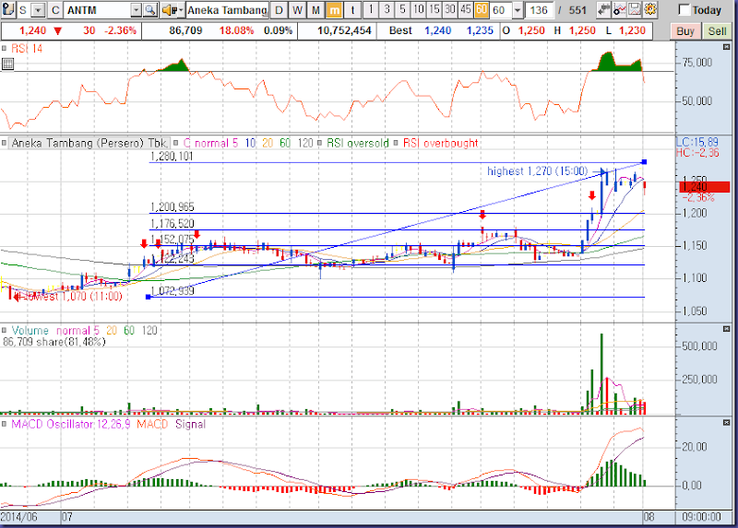Open the S market type dropdown
Screen dimensions: 738x528
pos(39,10)
